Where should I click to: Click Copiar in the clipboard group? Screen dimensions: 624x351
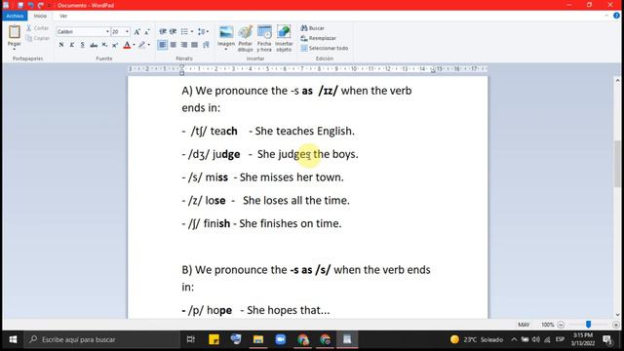point(38,38)
